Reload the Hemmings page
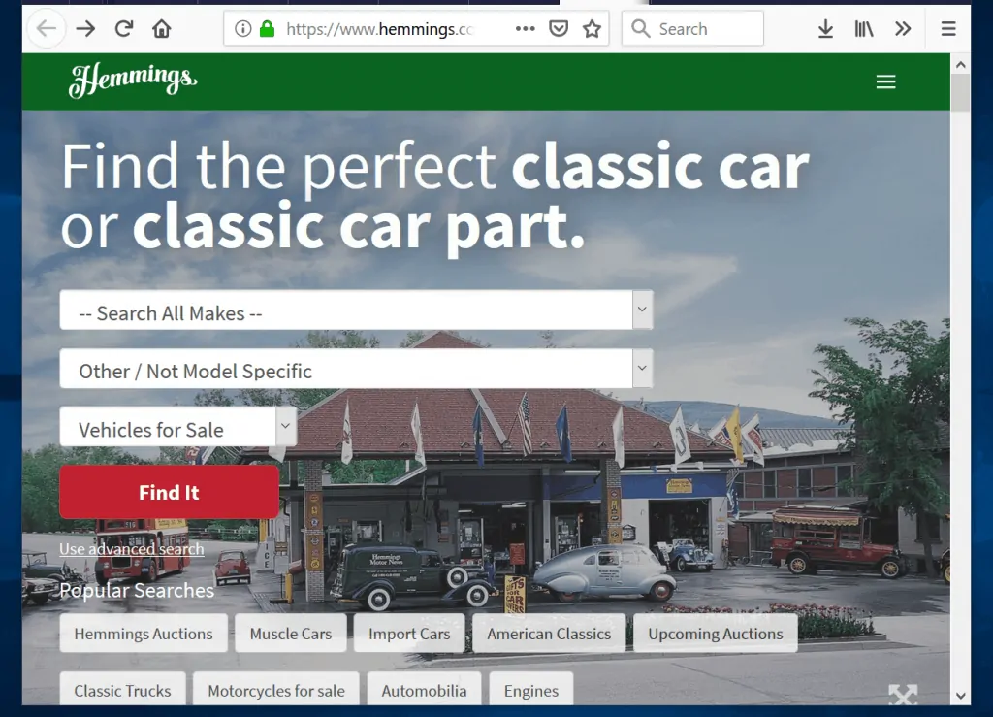This screenshot has width=993, height=717. (124, 28)
